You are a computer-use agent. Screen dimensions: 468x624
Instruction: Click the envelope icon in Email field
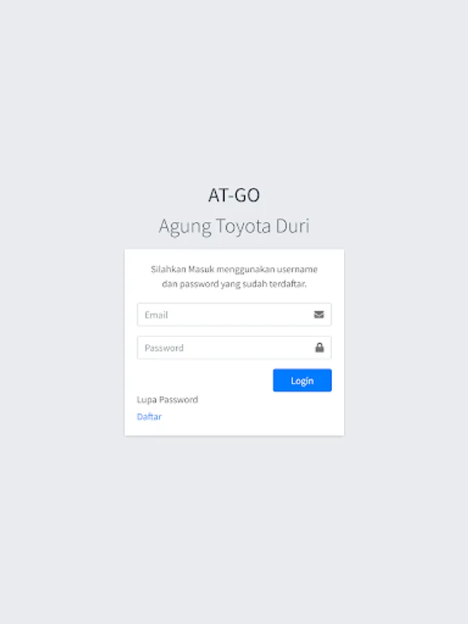pyautogui.click(x=319, y=315)
